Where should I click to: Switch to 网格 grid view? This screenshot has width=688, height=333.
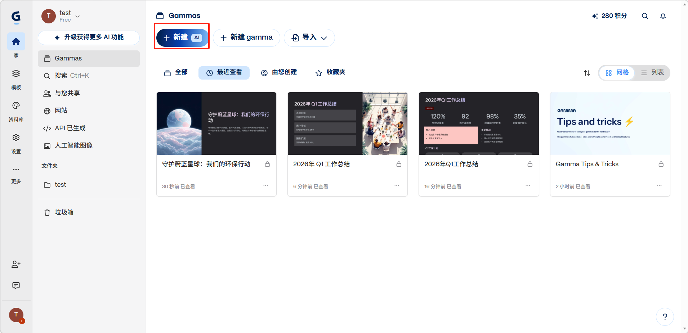[x=617, y=73]
